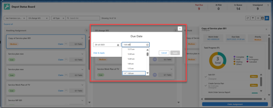This screenshot has width=273, height=108.
Task: Expand Copy of Service plan 001 card chevron
Action: [82, 38]
